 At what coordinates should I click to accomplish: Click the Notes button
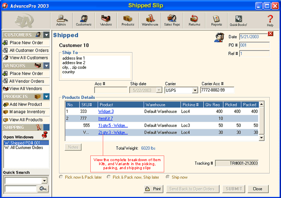73,147
